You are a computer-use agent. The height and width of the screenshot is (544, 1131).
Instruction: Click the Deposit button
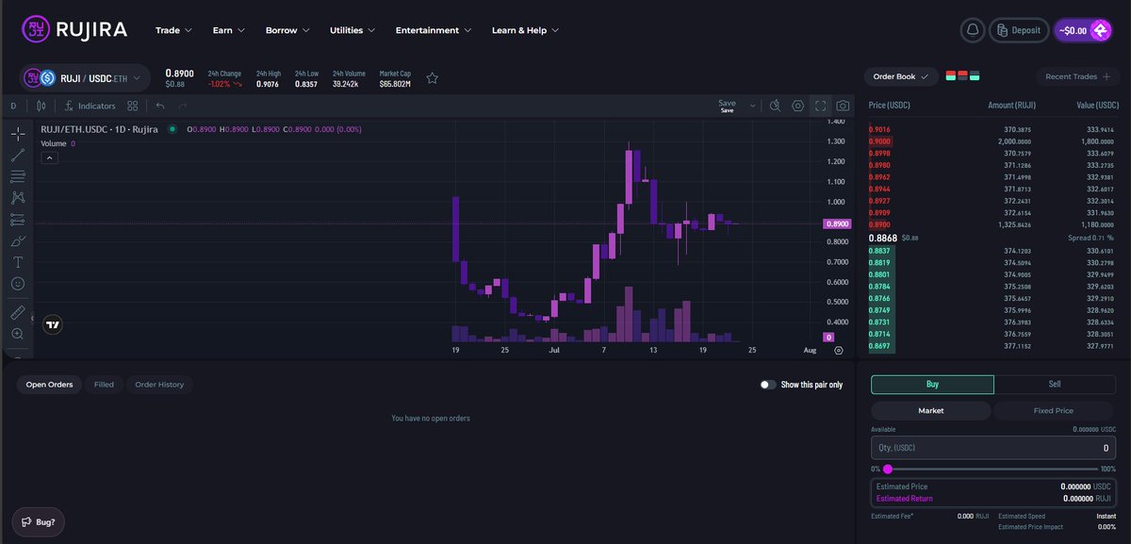coord(1019,30)
